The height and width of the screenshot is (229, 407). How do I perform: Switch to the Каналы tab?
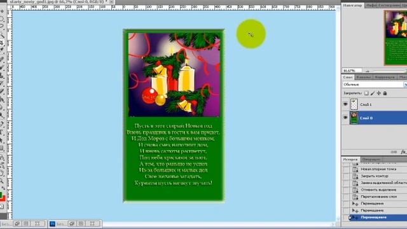tap(363, 78)
